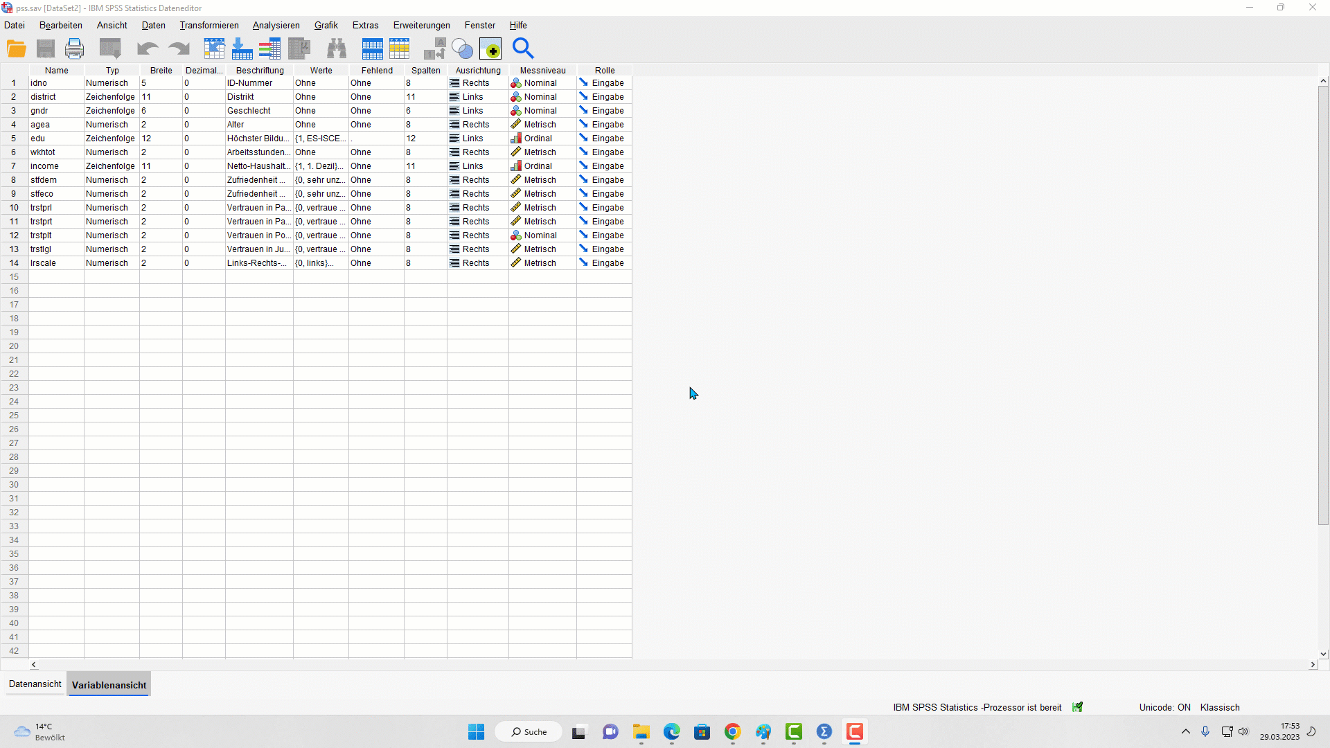This screenshot has width=1330, height=748.
Task: Redo the last action
Action: coord(179,48)
